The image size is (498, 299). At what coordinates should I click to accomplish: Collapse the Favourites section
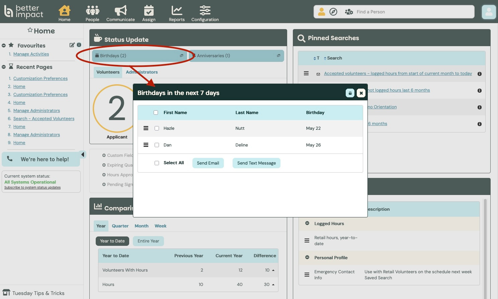[4, 45]
